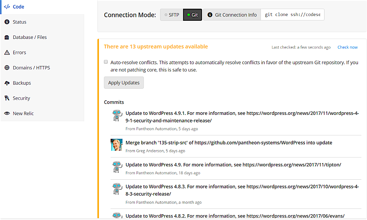Click the Update to WordPress 4.8.2 commit message
Screen dimensions: 367x220
coord(235,216)
